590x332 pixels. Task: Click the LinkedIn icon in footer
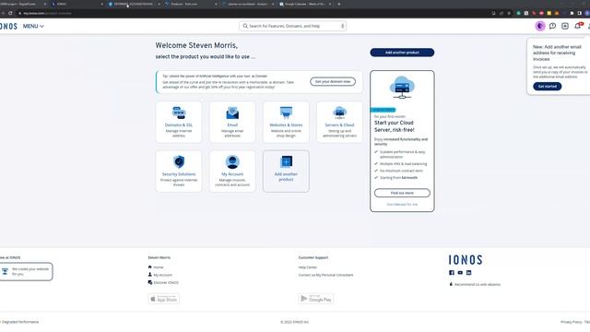(x=469, y=273)
